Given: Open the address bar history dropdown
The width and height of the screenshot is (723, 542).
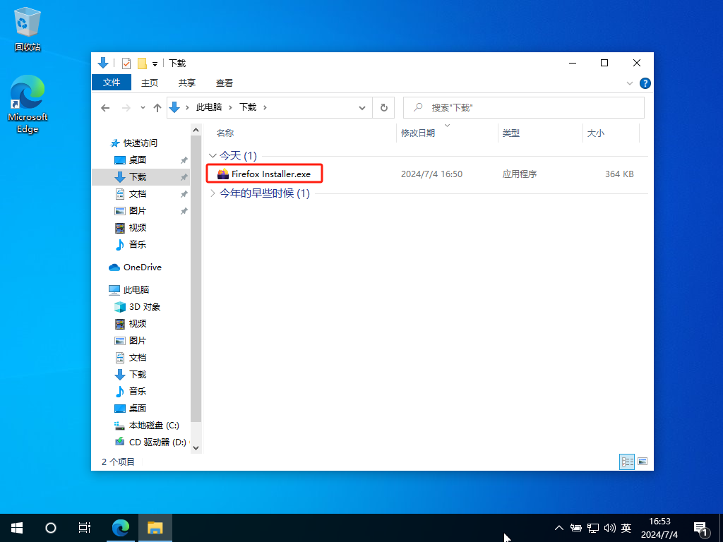Looking at the screenshot, I should (362, 108).
